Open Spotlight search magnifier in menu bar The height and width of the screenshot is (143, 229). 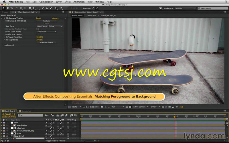click(x=226, y=2)
